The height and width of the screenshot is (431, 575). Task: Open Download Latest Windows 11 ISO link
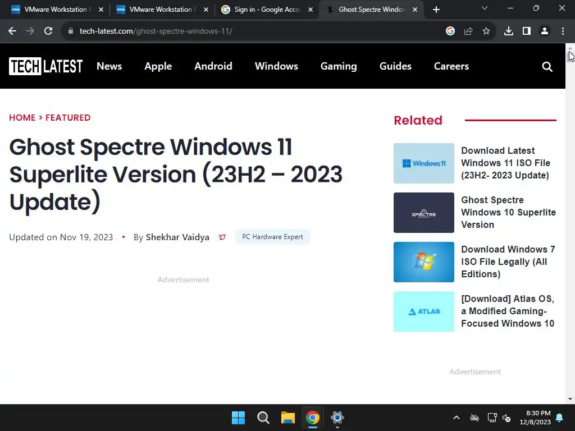[506, 163]
